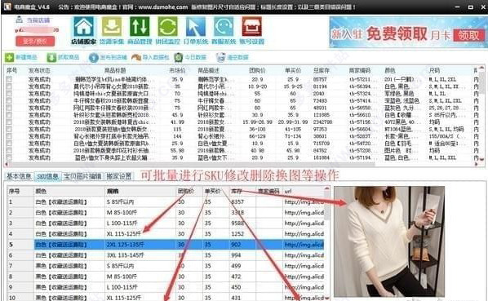Switch to the 基本信息 tab
This screenshot has height=301, width=488.
(19, 176)
